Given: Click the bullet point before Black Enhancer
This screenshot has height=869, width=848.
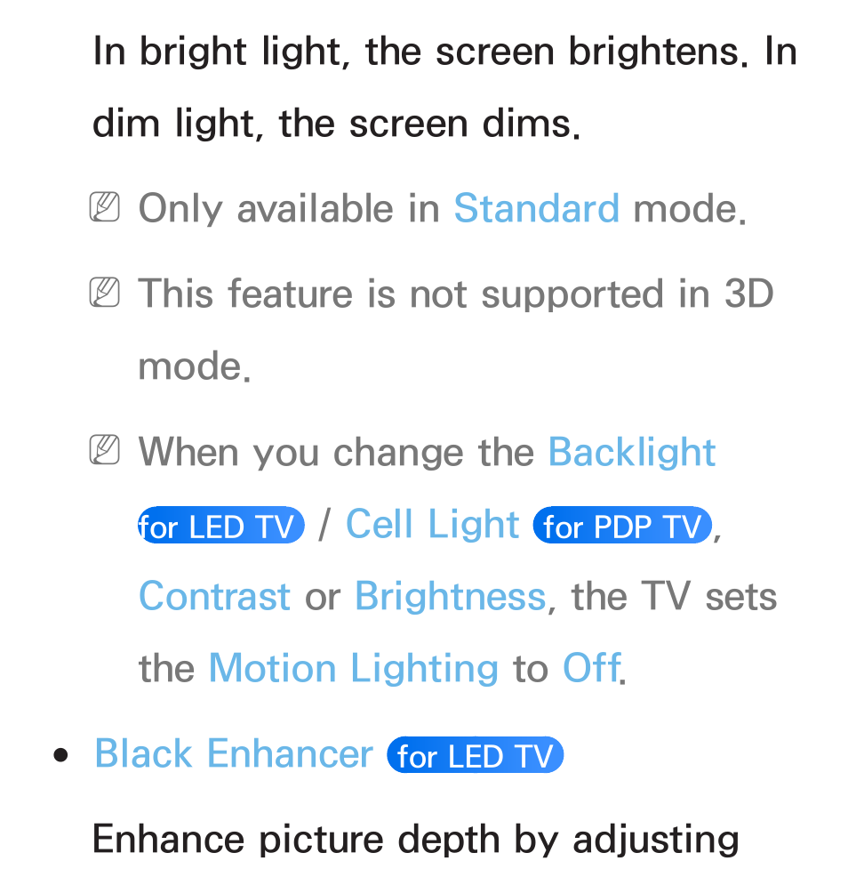Looking at the screenshot, I should coord(60,755).
